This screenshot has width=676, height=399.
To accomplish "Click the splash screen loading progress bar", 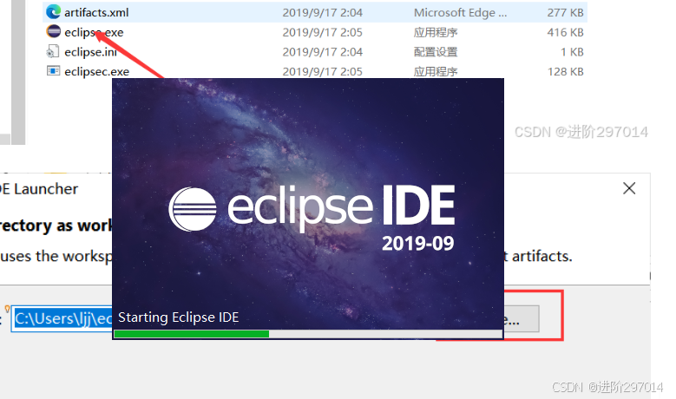I will click(308, 334).
